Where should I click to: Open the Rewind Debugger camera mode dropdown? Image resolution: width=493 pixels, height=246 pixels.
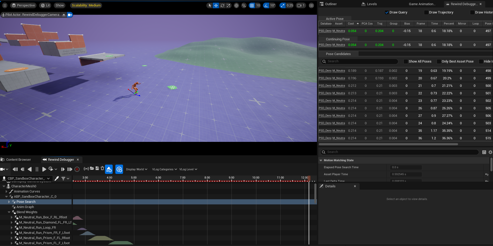4,169
